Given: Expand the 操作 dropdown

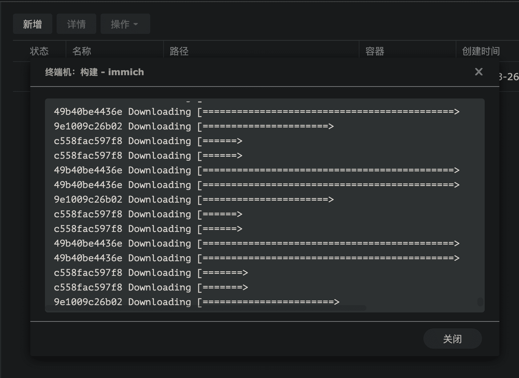Looking at the screenshot, I should [125, 24].
